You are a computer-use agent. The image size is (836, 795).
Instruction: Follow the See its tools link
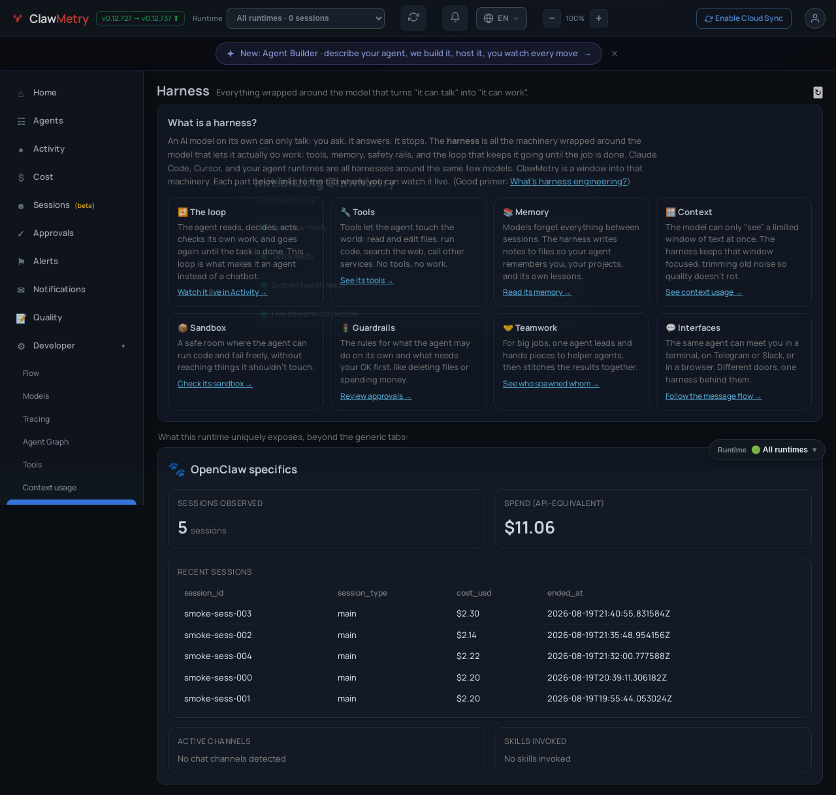pyautogui.click(x=367, y=280)
